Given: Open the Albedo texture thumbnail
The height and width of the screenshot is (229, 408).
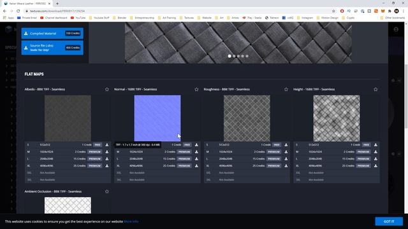Looking at the screenshot, I should pos(68,118).
